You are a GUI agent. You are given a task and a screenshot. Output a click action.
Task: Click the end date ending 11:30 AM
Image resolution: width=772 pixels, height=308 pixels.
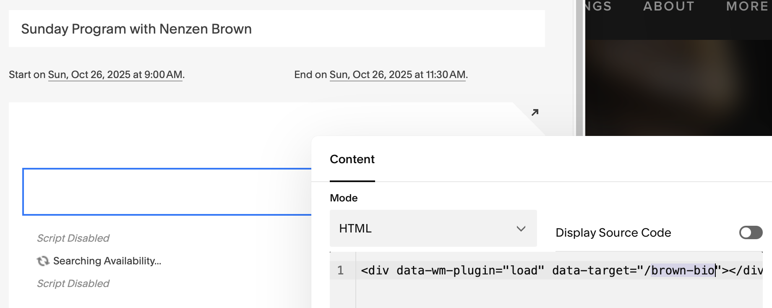(397, 75)
